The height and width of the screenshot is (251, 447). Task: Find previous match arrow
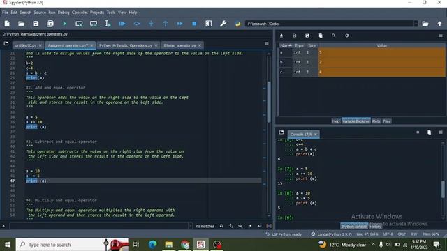(231, 226)
